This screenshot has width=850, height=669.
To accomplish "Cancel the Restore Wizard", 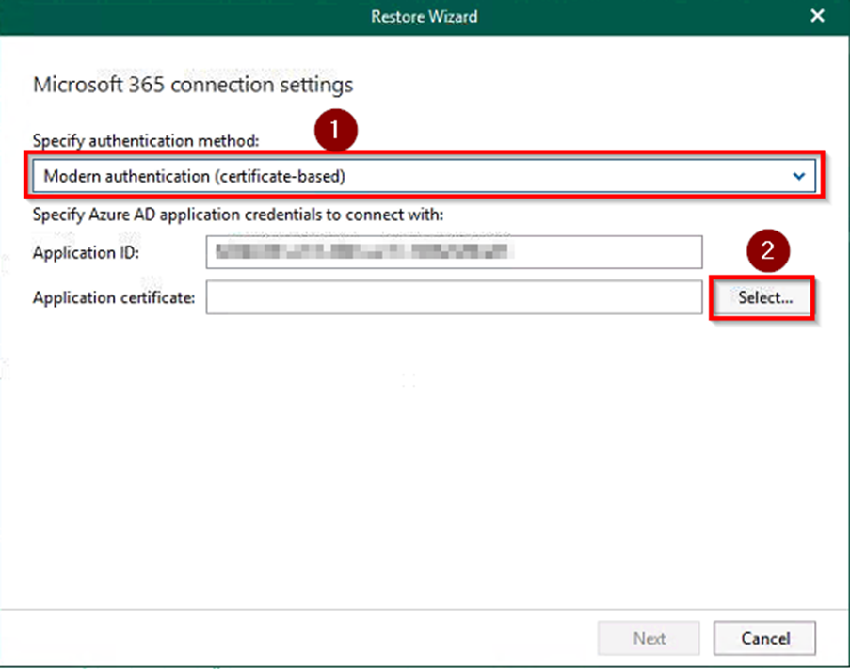I will [764, 638].
